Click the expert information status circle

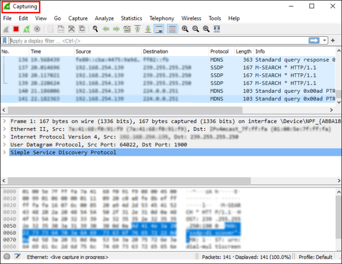7,257
